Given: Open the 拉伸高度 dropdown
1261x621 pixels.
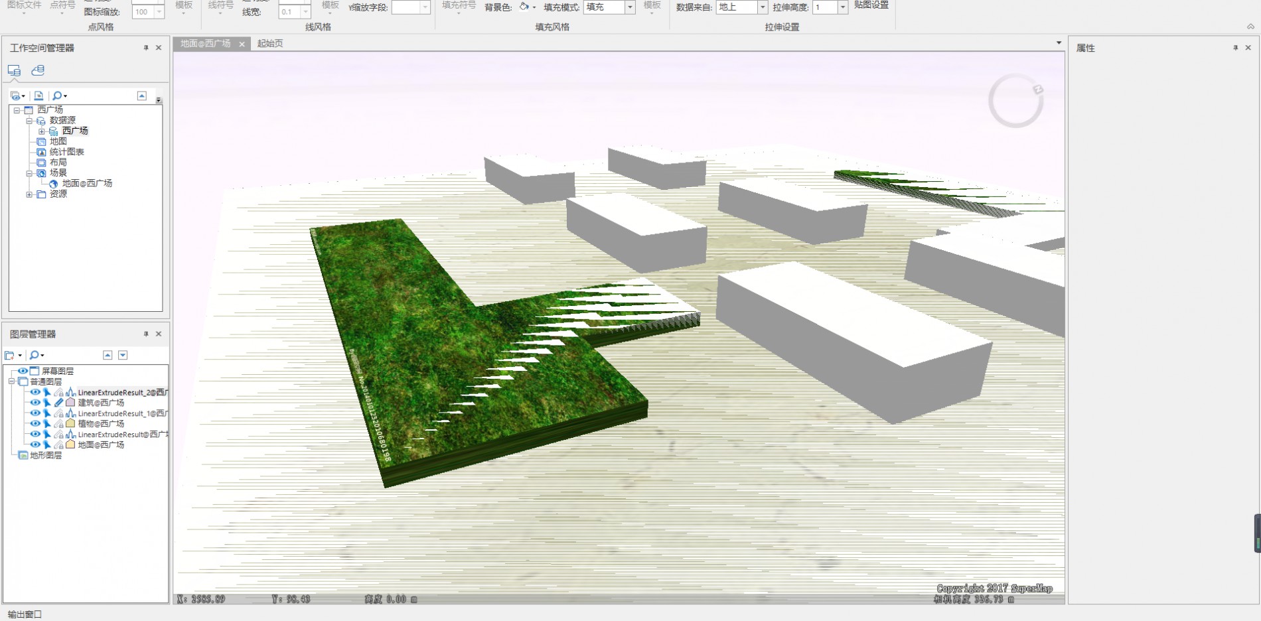Looking at the screenshot, I should click(843, 7).
